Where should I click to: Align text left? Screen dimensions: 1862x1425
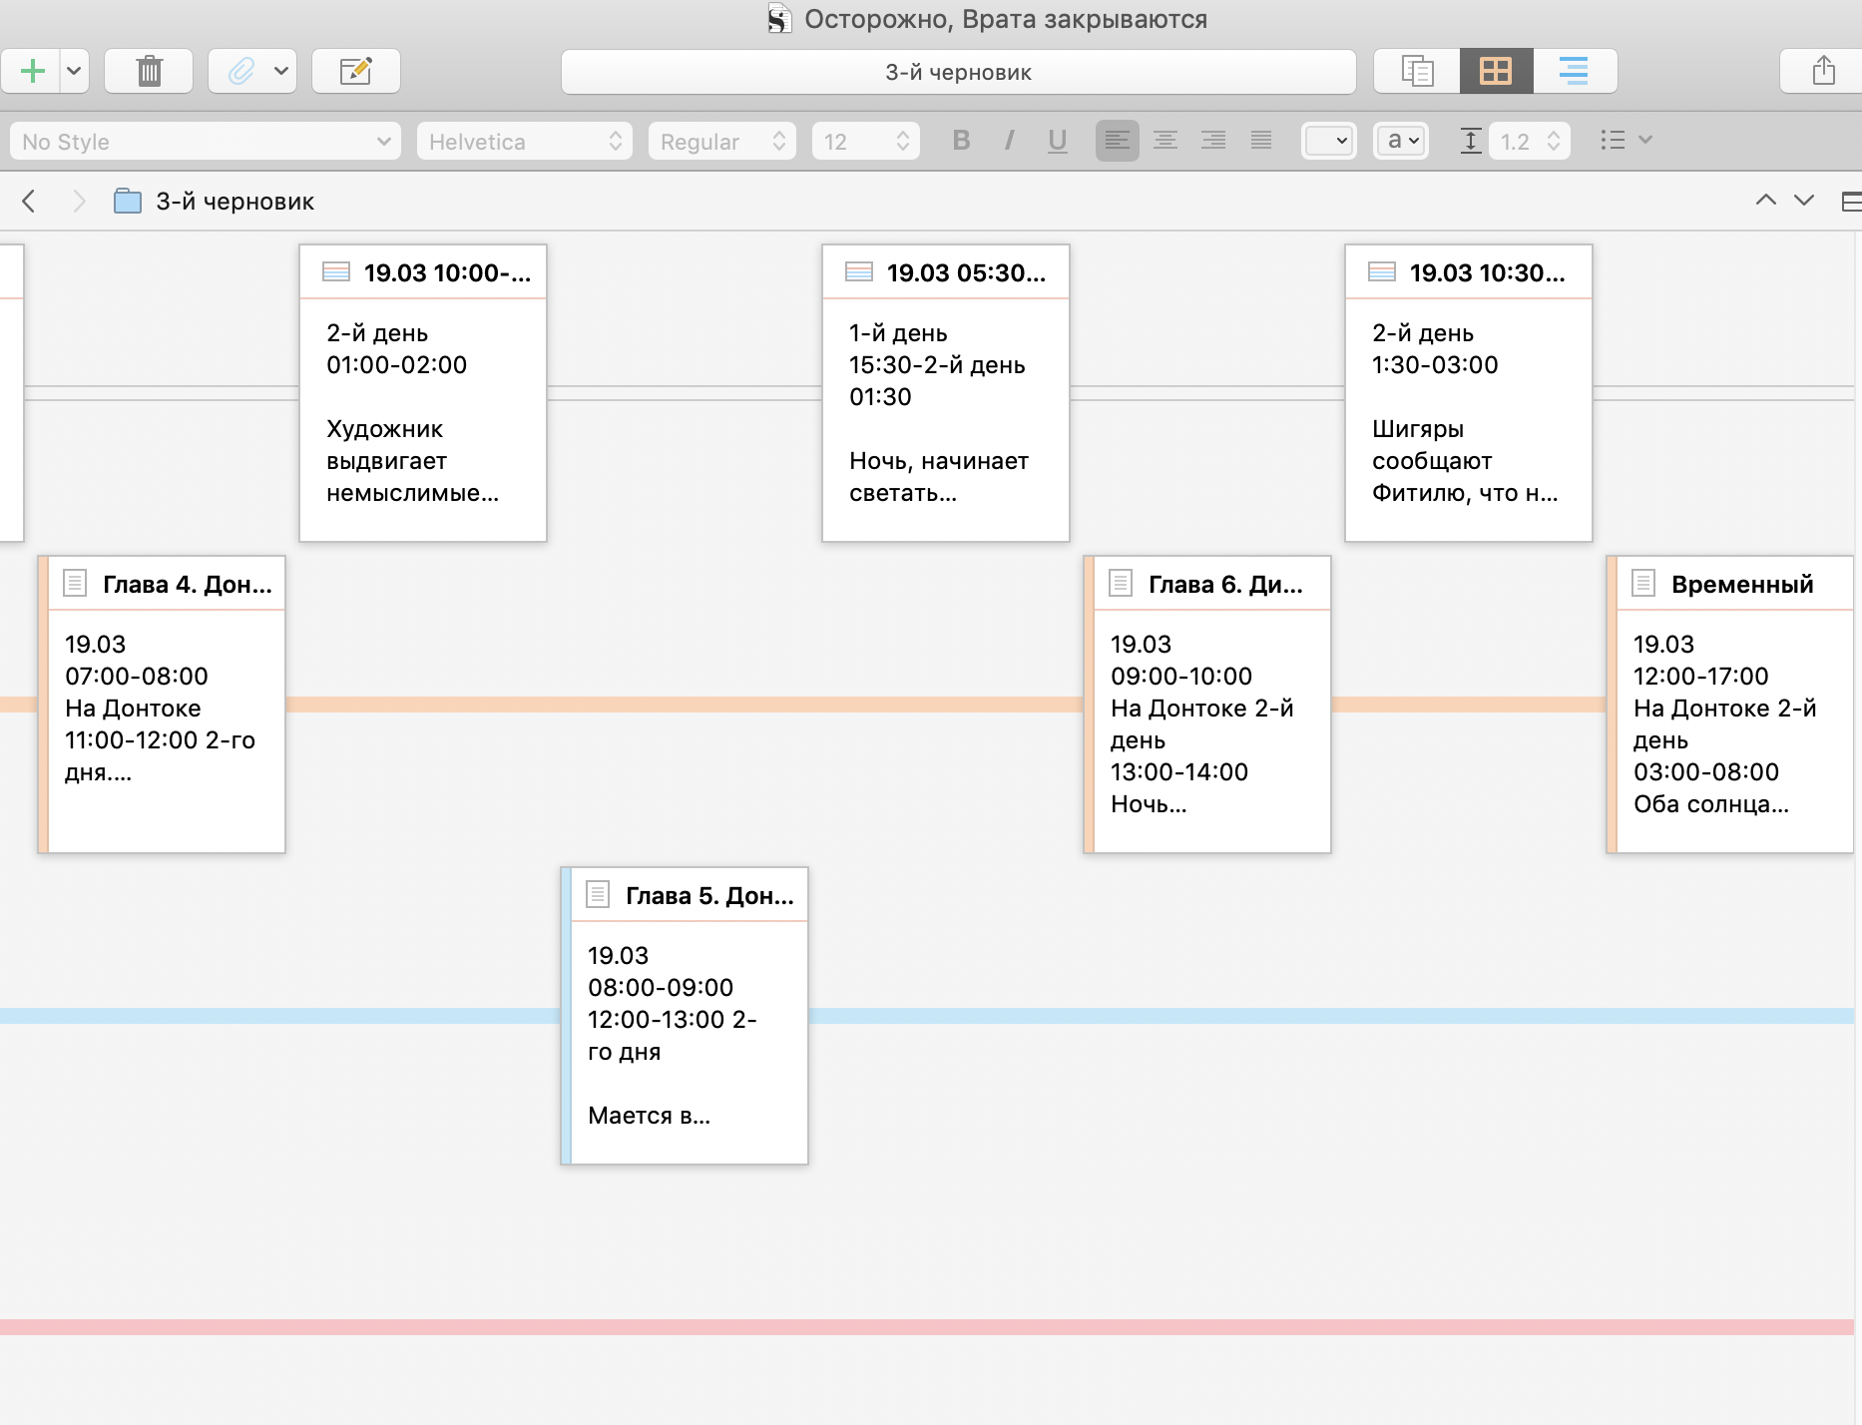tap(1118, 141)
